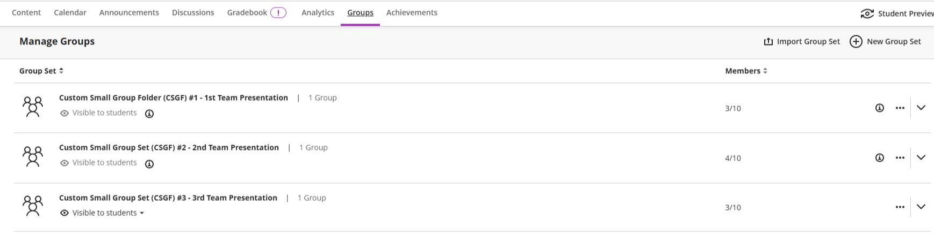Expand the CSGF #2 group set row

921,158
